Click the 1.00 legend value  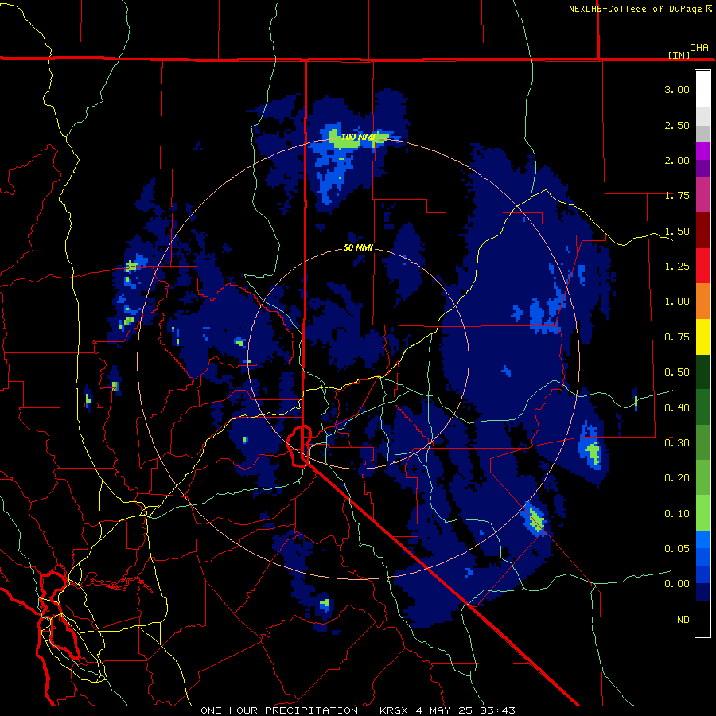pos(677,302)
